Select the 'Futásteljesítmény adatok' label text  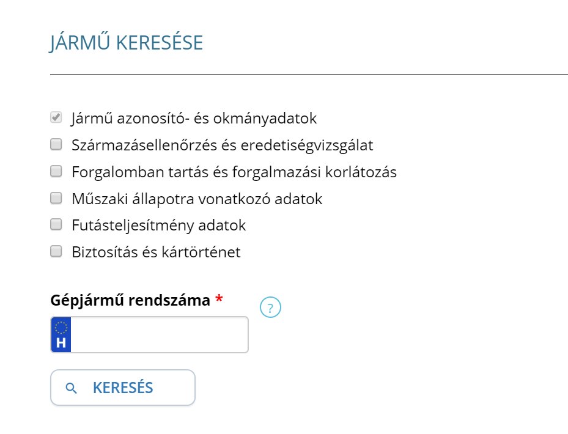[158, 225]
